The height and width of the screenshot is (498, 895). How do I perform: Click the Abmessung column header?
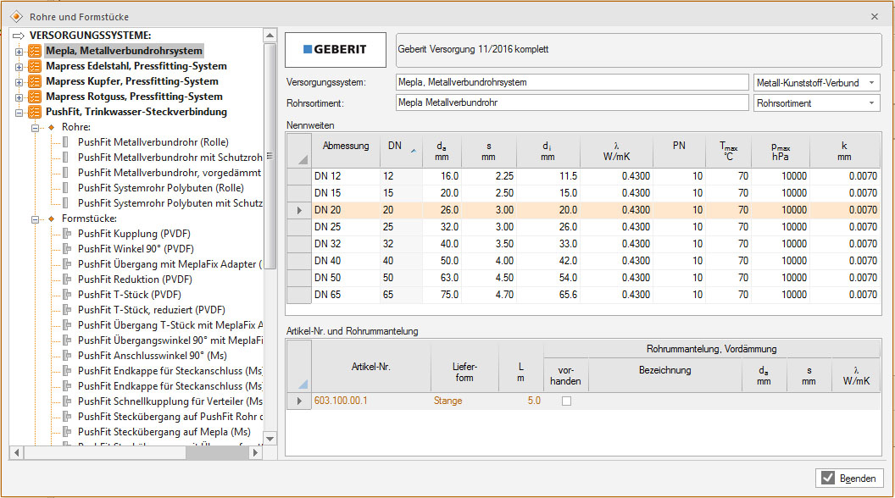[346, 151]
